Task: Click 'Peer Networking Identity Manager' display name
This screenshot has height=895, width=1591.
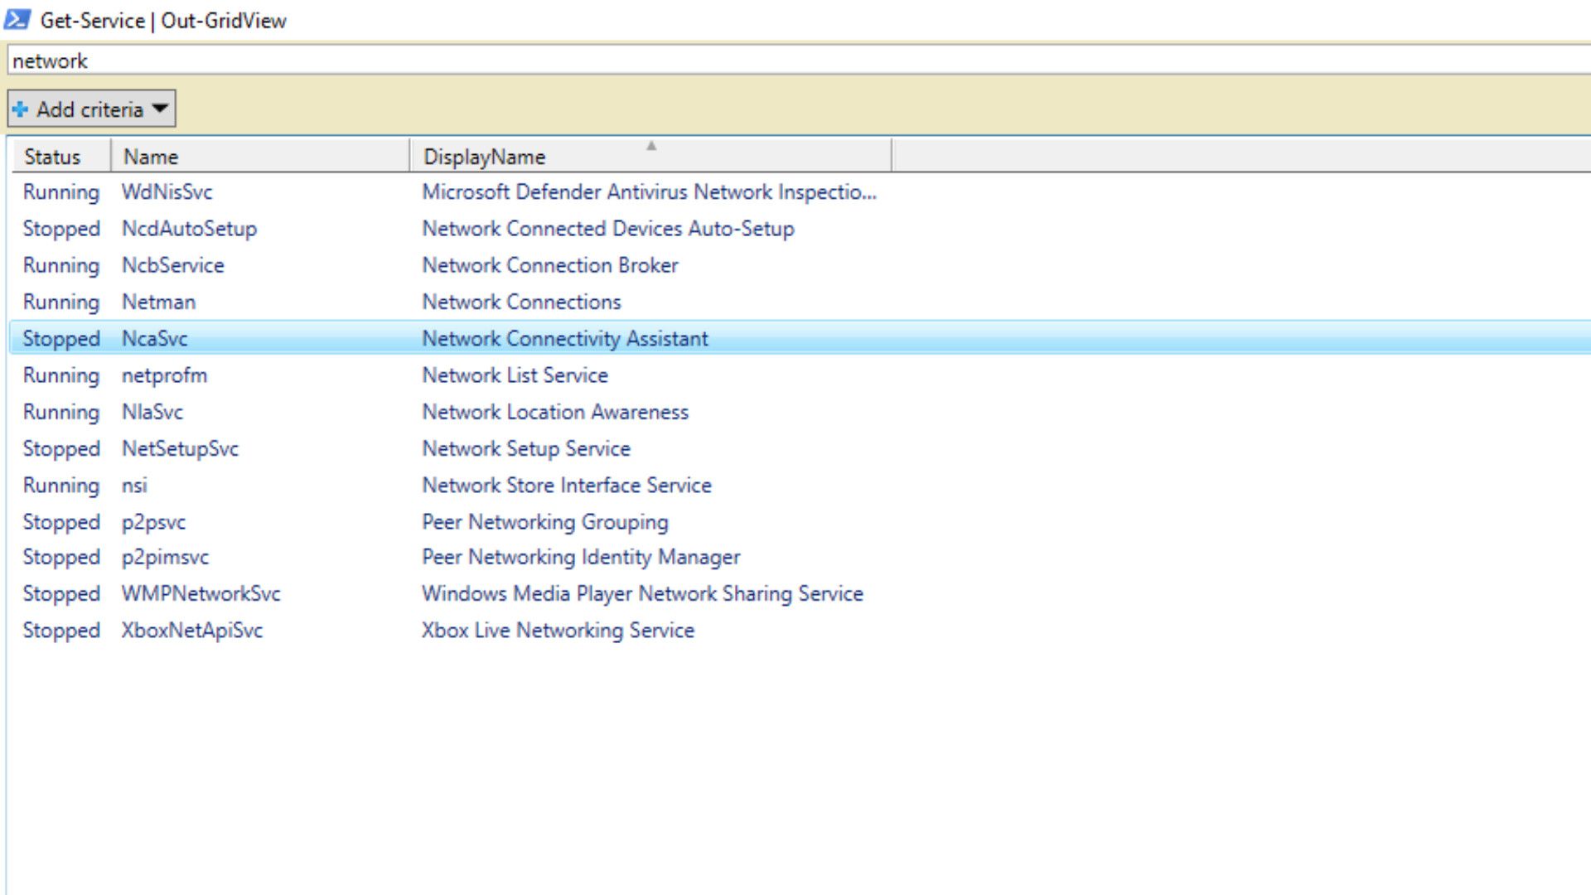Action: [581, 558]
